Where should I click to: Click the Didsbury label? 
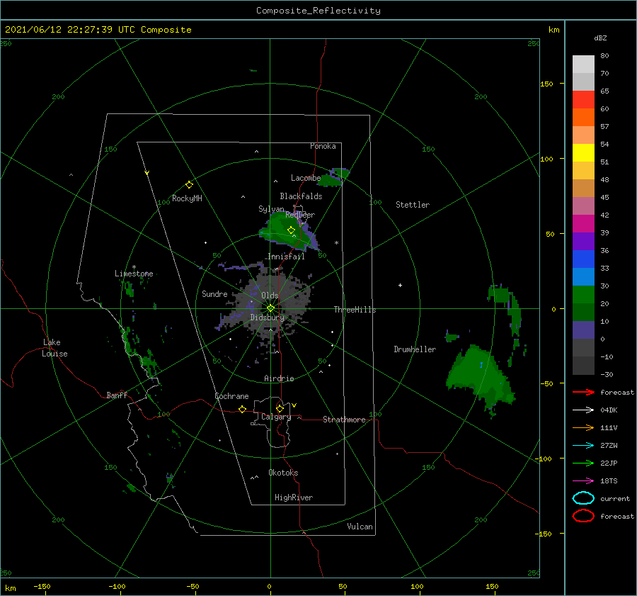268,317
